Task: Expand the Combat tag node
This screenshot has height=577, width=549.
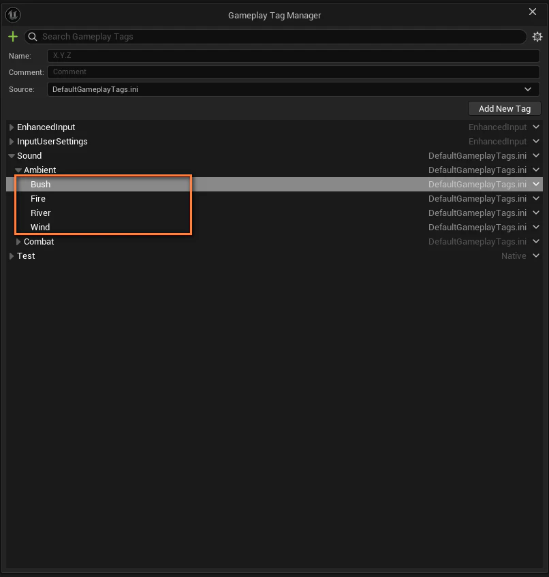Action: (18, 242)
